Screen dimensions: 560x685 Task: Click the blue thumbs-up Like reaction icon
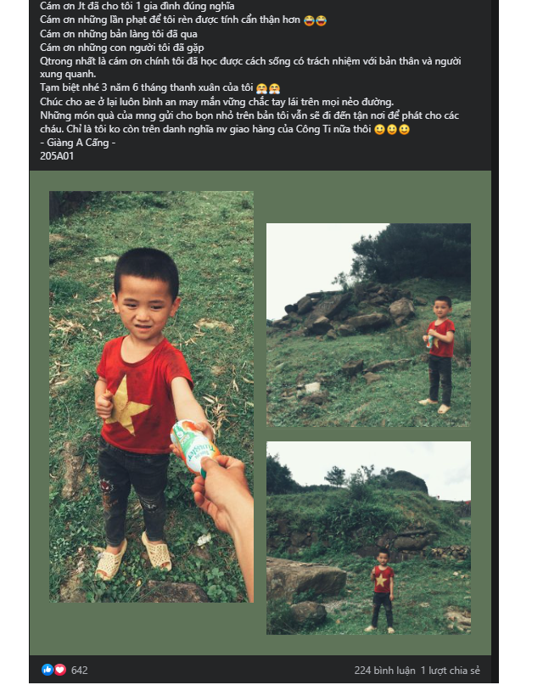click(x=48, y=670)
